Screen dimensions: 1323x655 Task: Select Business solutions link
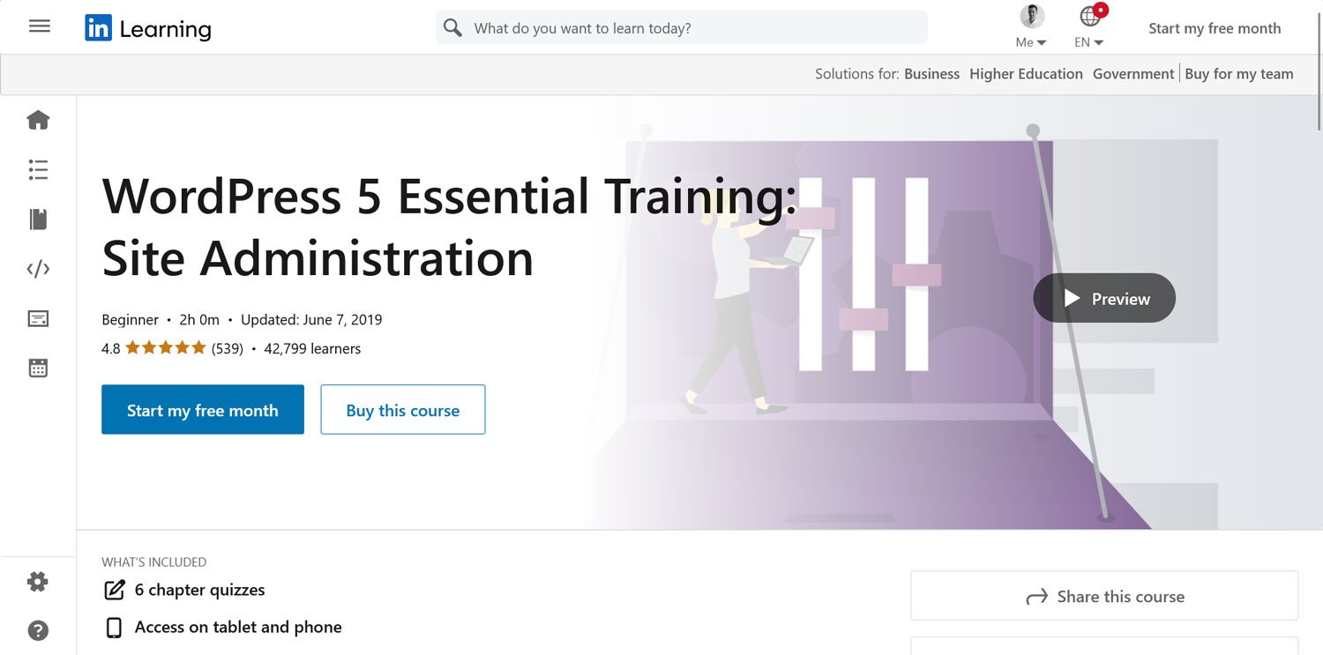coord(931,74)
